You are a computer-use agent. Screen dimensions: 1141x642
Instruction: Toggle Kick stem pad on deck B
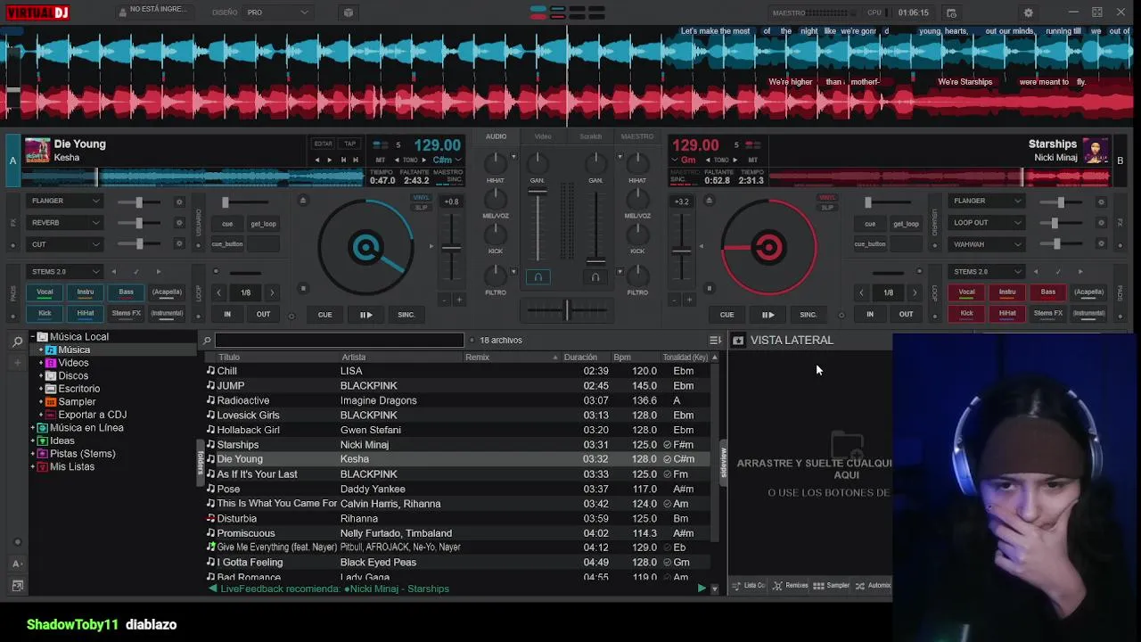(x=966, y=313)
